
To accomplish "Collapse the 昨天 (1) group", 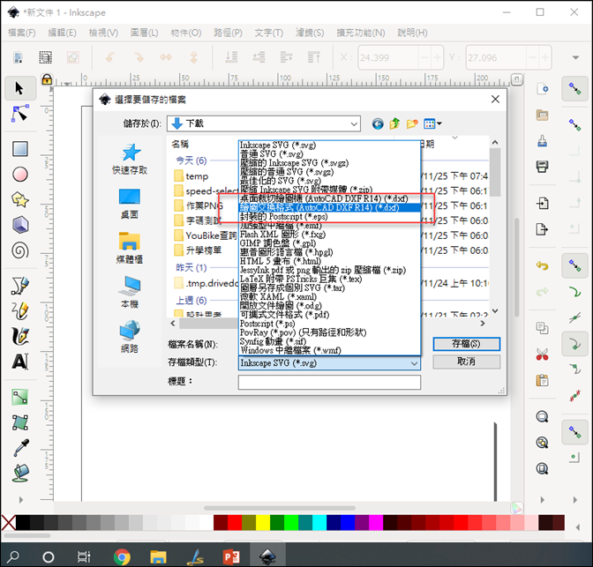I will tap(191, 267).
